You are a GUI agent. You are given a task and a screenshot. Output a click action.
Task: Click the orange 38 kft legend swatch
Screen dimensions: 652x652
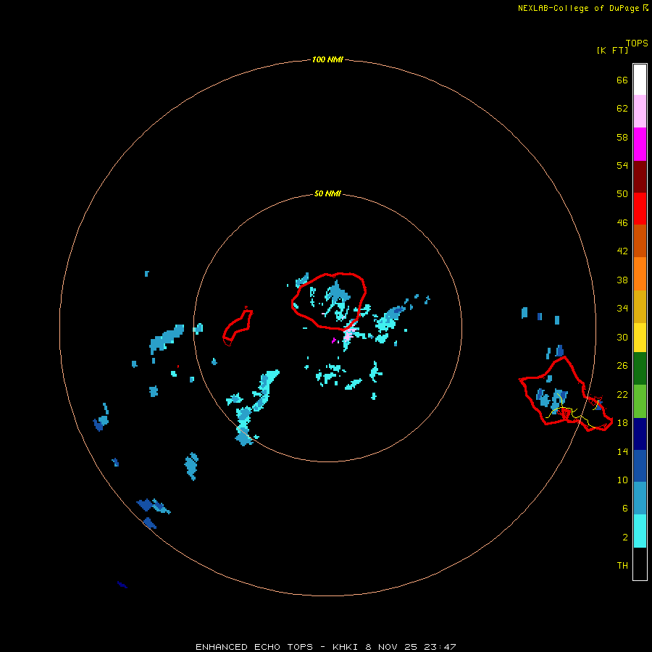coord(640,274)
